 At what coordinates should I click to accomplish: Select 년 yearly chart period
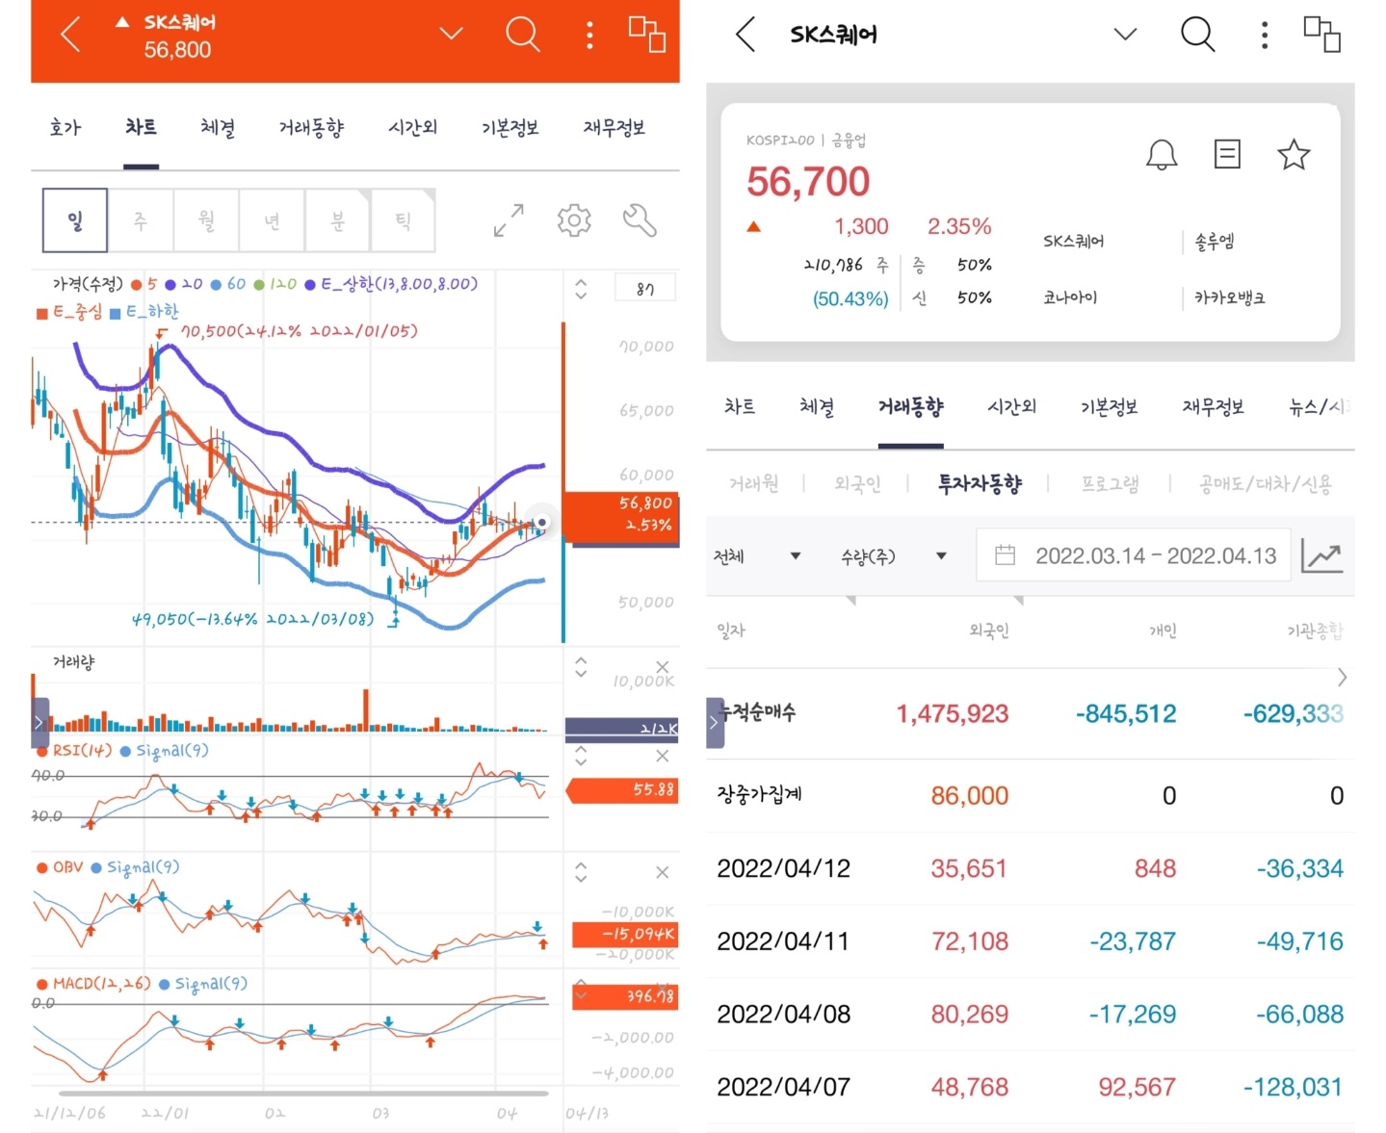[x=272, y=220]
